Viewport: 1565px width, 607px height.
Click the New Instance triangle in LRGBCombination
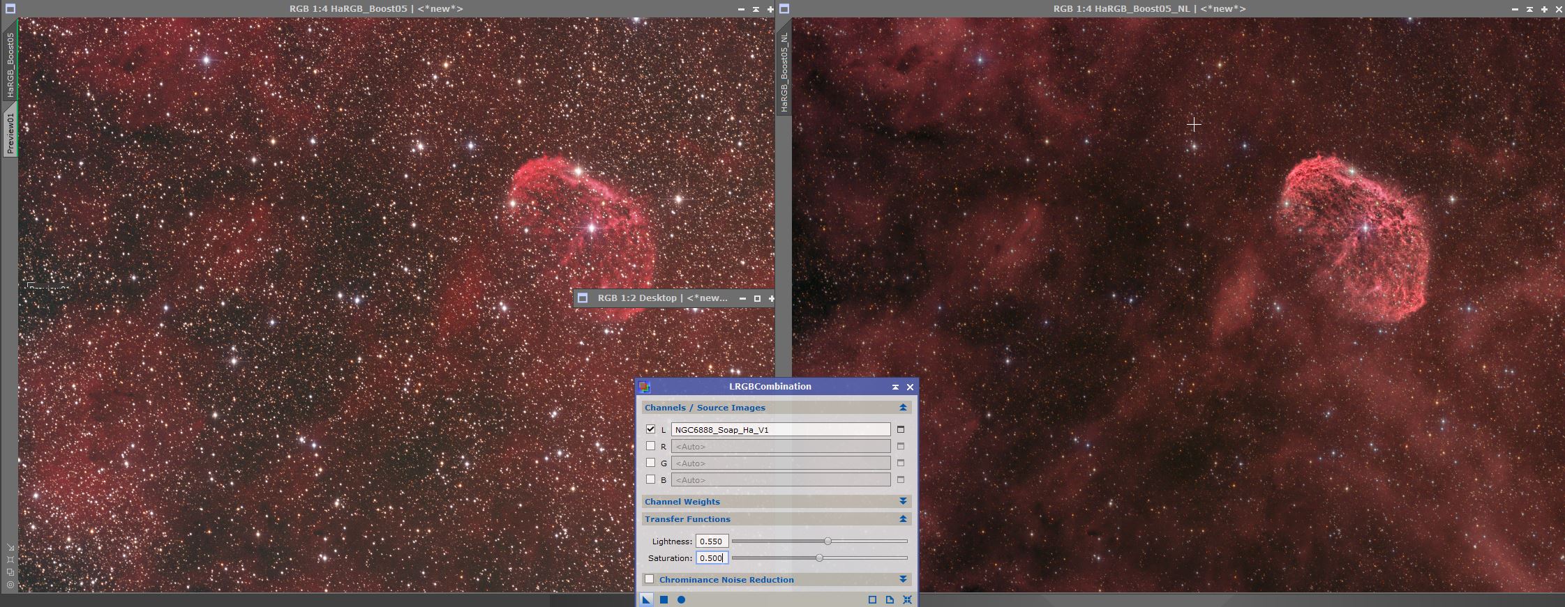[646, 599]
